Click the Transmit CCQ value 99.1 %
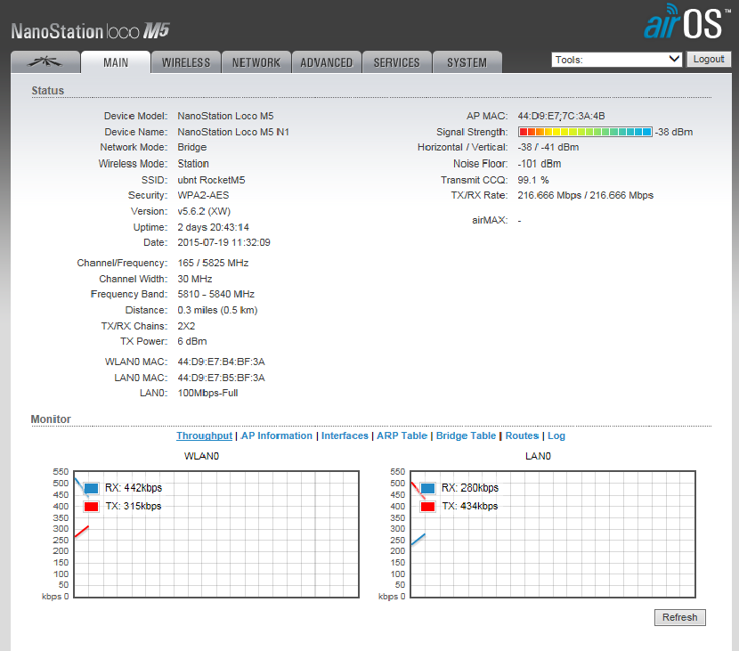 [x=533, y=180]
